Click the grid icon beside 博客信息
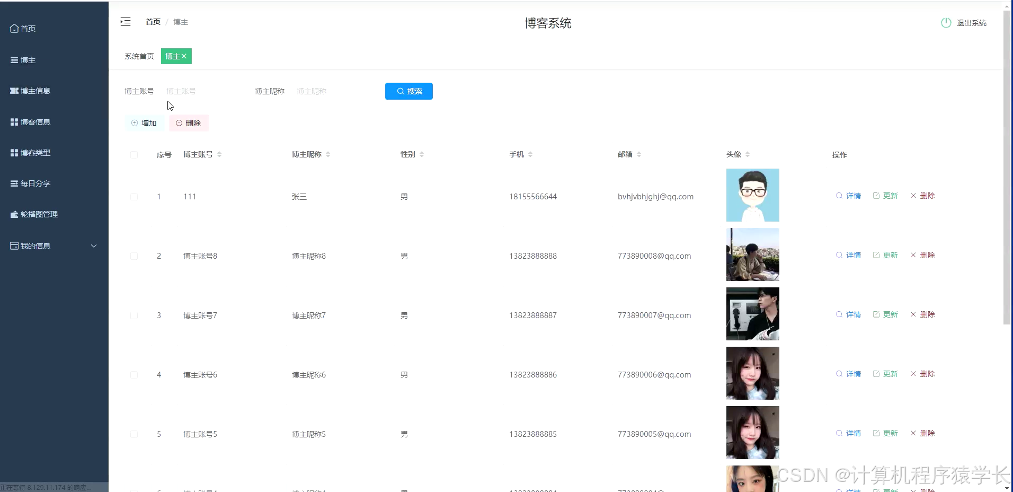 14,122
